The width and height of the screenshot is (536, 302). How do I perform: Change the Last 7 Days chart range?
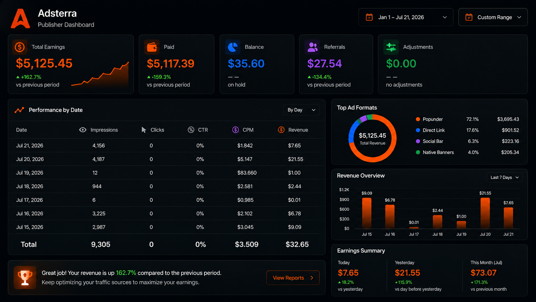(505, 177)
